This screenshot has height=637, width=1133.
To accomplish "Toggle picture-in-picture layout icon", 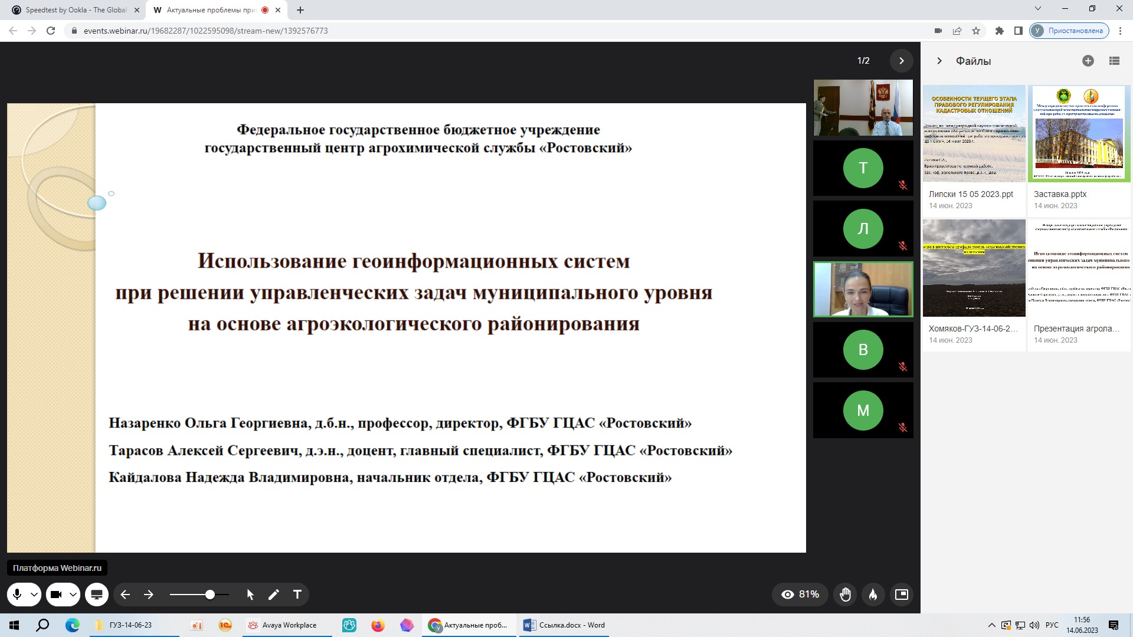I will pyautogui.click(x=902, y=595).
